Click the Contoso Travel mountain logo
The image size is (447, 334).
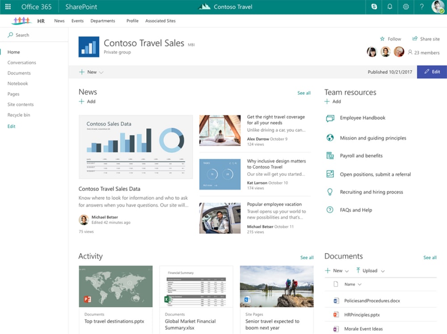[204, 7]
